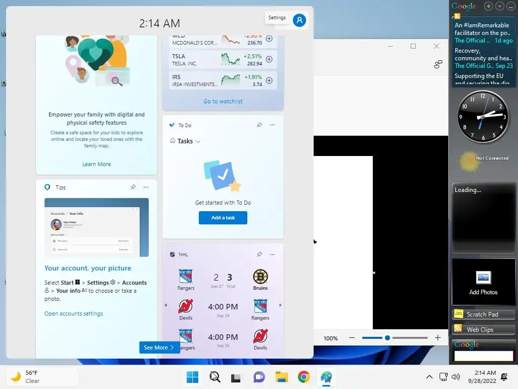Click the analog clock gadget

tap(483, 116)
